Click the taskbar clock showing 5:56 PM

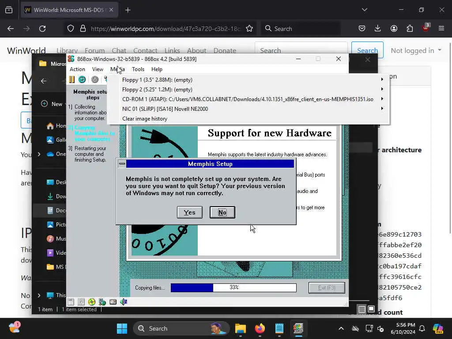pos(403,328)
